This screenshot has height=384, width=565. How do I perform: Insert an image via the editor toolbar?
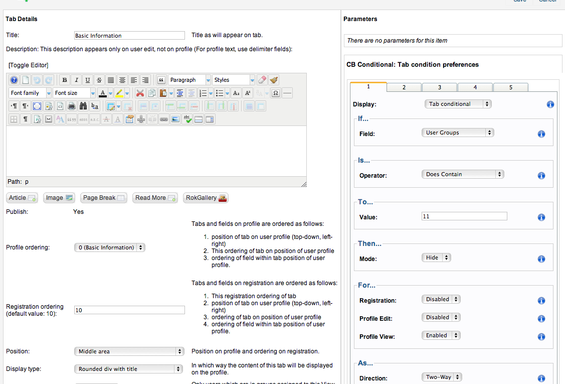(x=175, y=119)
